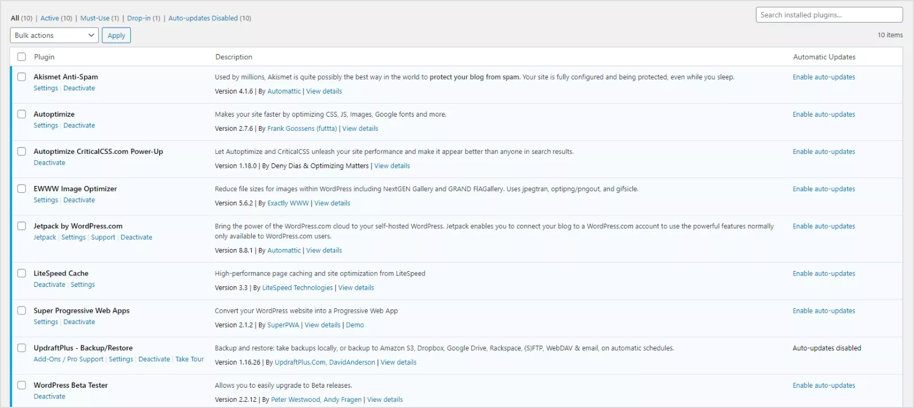This screenshot has width=914, height=408.
Task: Enable auto-updates for WordPress Beta Tester
Action: pos(824,385)
